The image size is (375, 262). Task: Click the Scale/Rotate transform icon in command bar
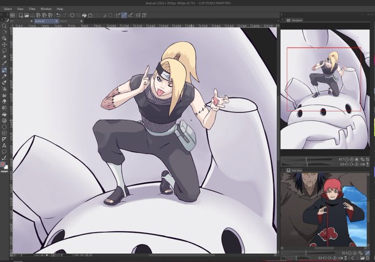click(90, 15)
